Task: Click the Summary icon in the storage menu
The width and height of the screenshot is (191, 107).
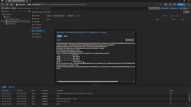Action: (x=33, y=16)
